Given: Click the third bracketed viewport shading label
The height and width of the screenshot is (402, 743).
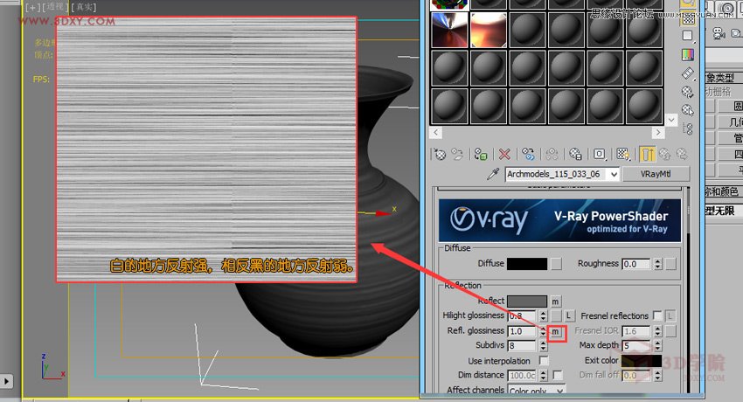Looking at the screenshot, I should pyautogui.click(x=84, y=7).
